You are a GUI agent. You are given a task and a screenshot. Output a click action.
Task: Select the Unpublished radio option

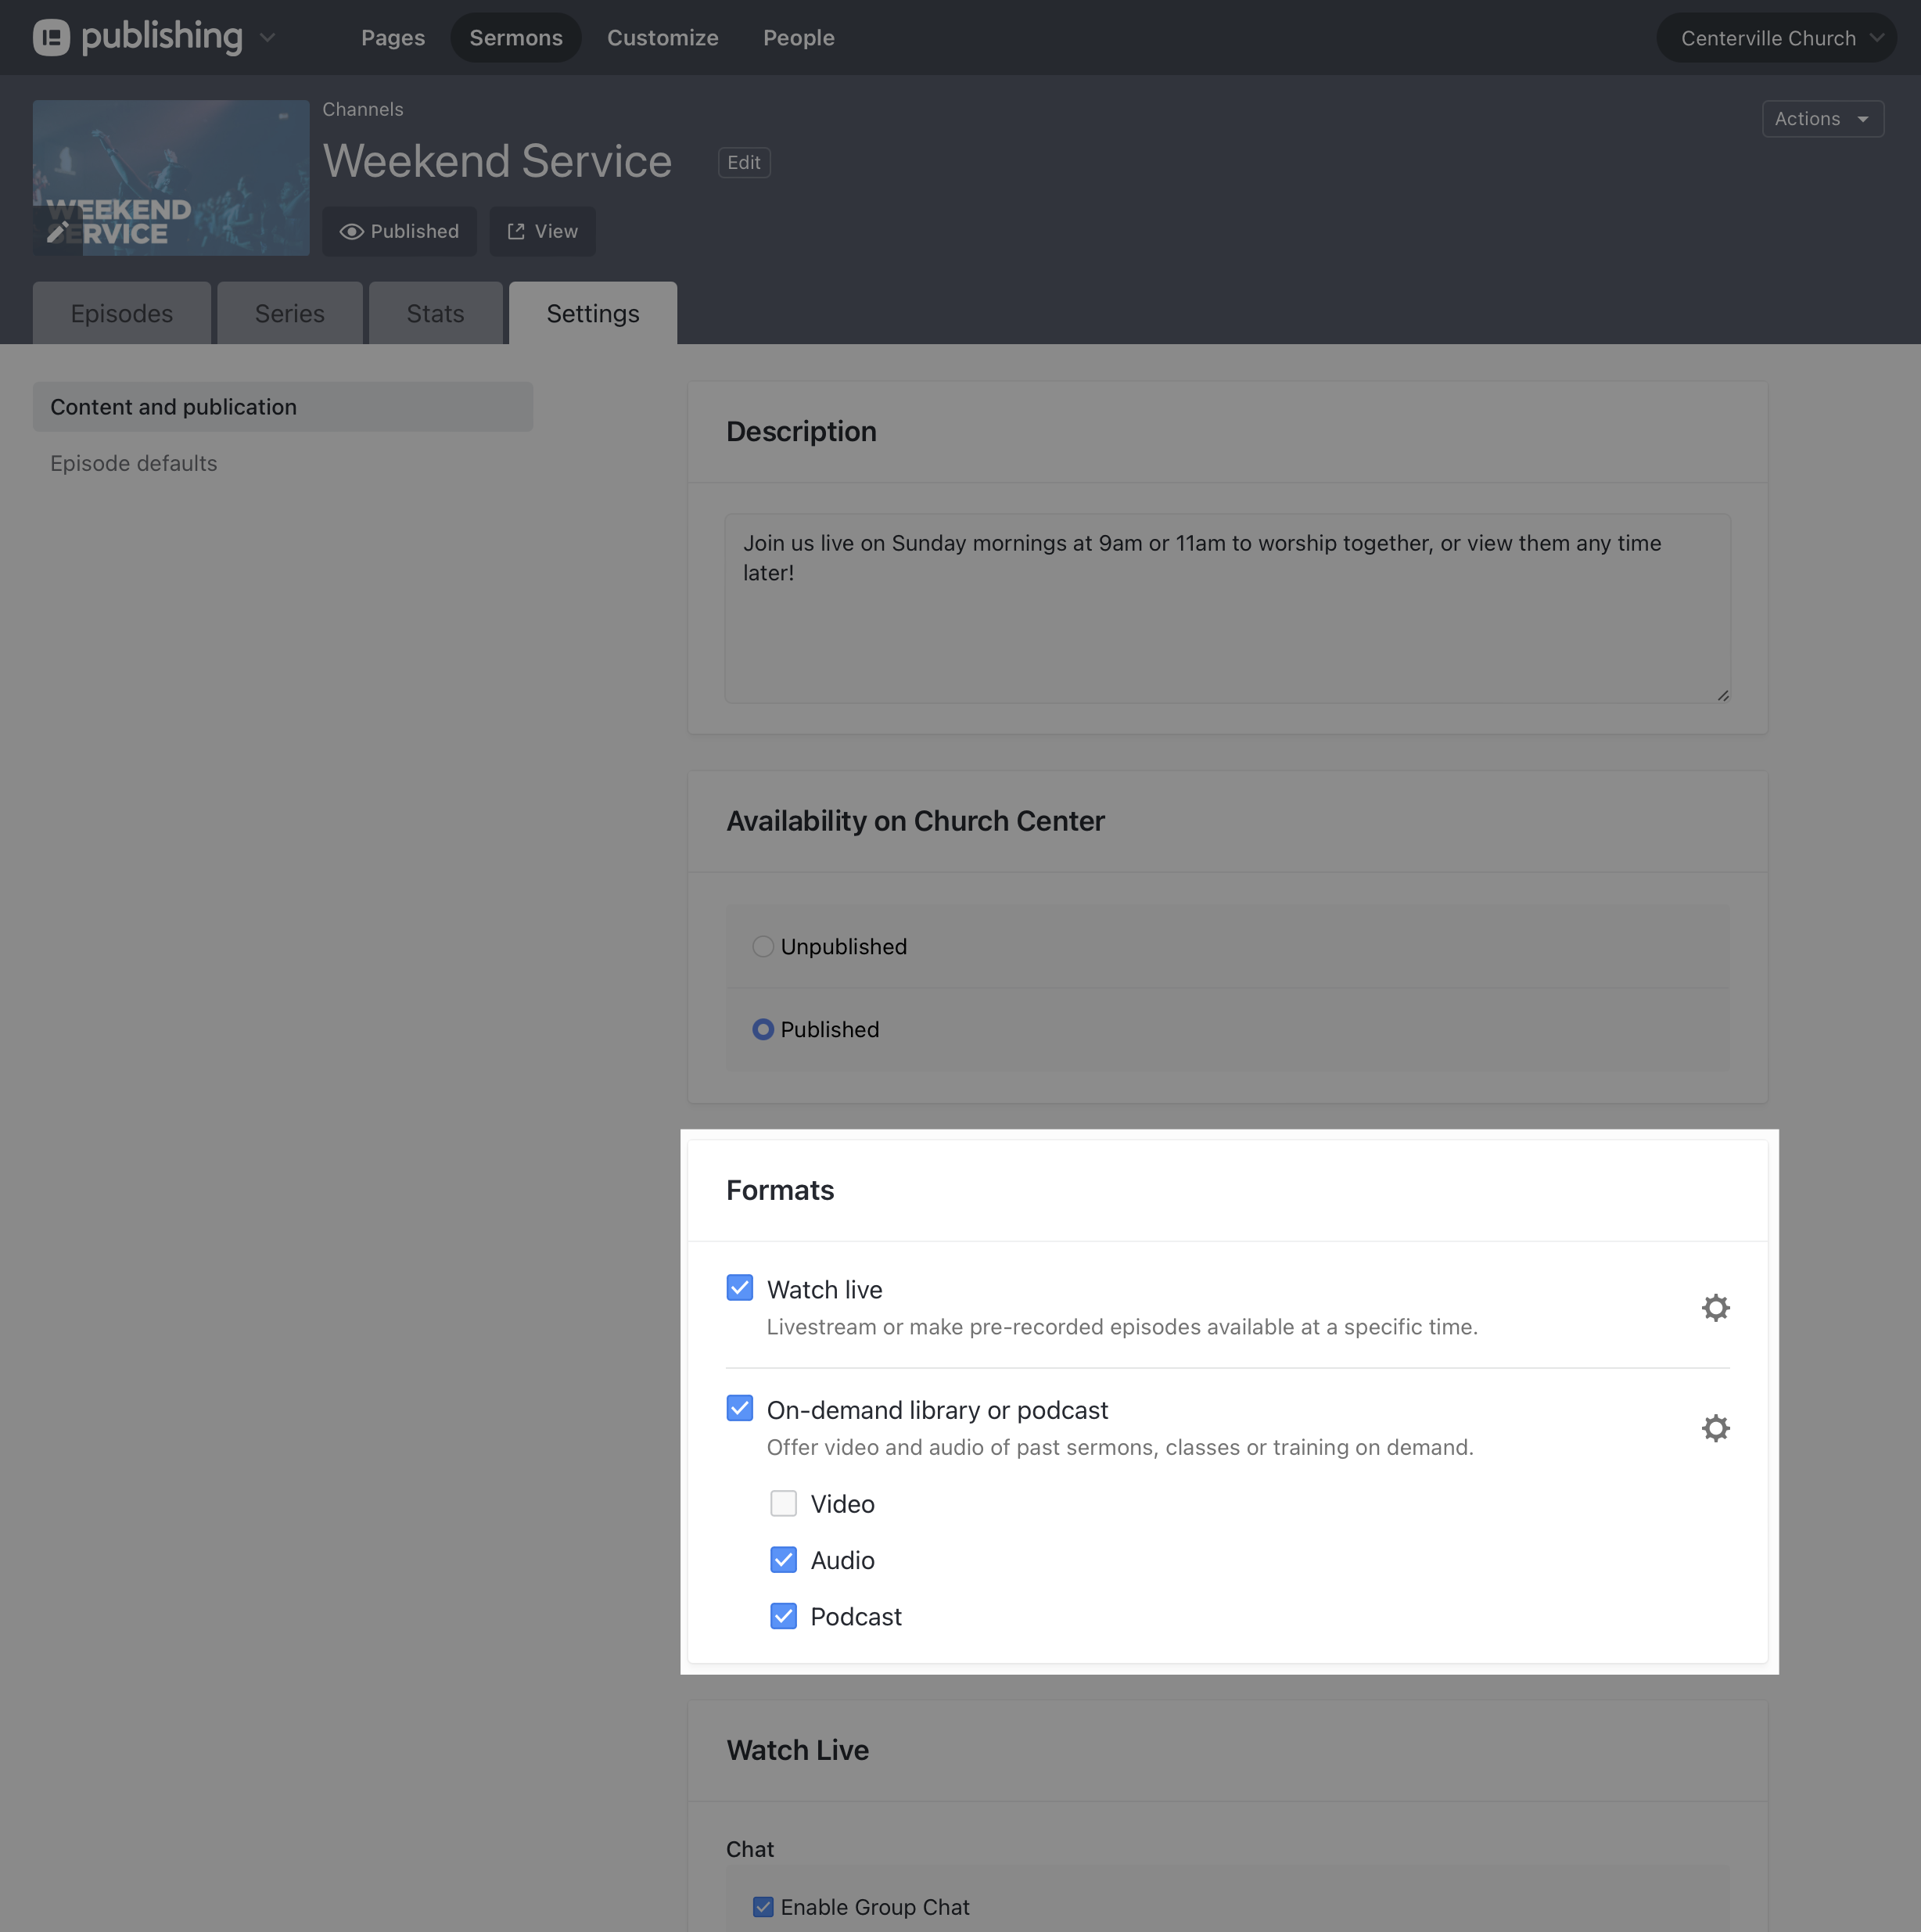(x=763, y=946)
